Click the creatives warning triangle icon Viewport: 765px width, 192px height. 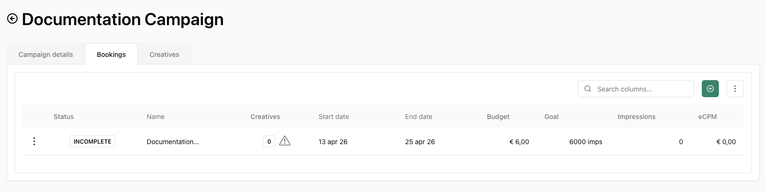tap(285, 141)
